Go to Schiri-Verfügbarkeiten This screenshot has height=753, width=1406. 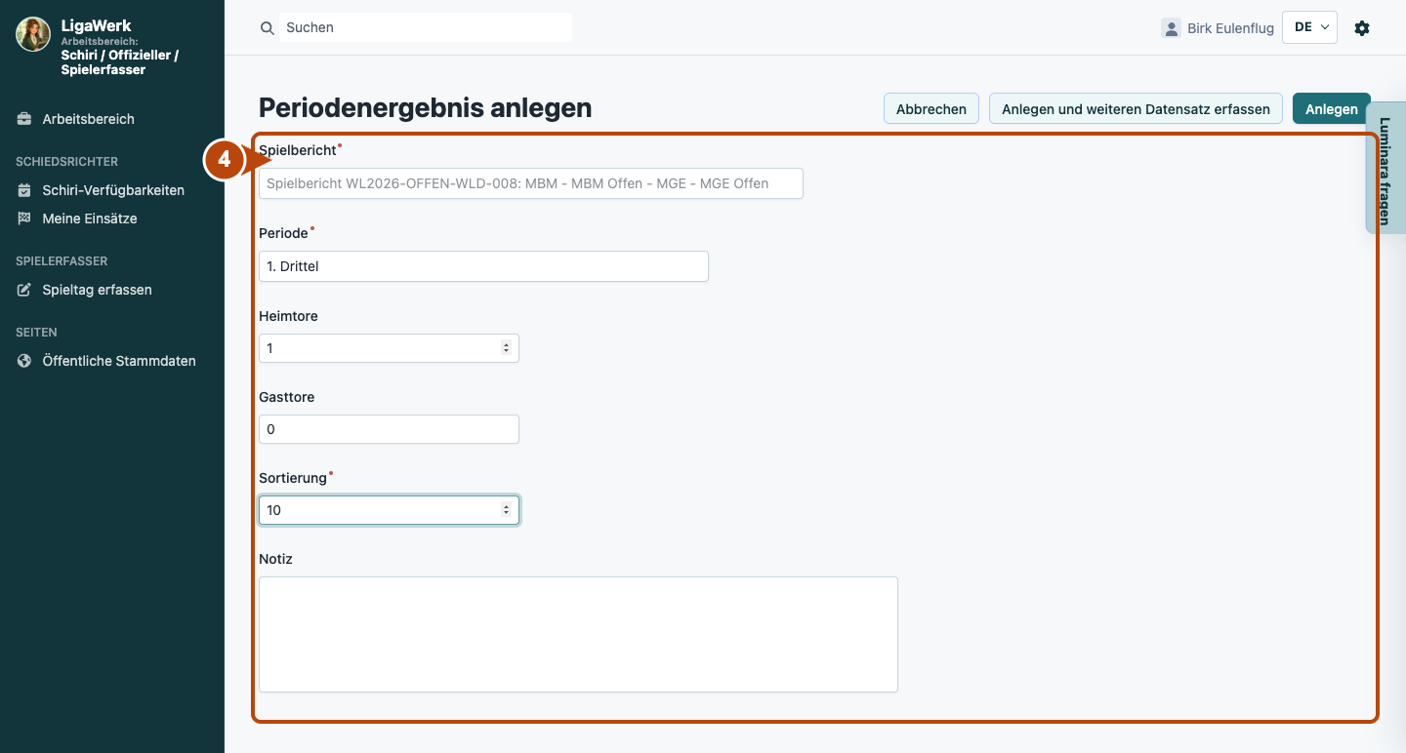click(x=112, y=190)
